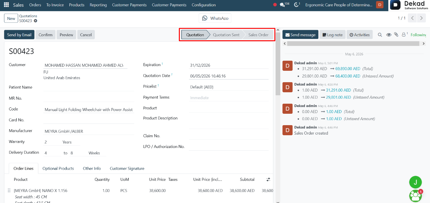Click the chatter horizontal scrollbar thumb
Image resolution: width=430 pixels, height=203 pixels.
click(x=353, y=44)
